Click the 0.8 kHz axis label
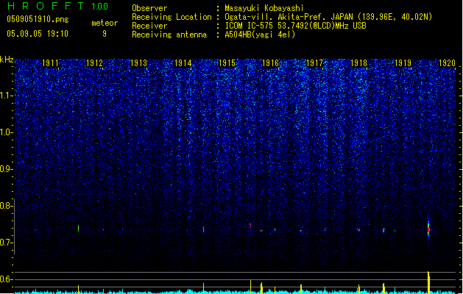 click(6, 206)
